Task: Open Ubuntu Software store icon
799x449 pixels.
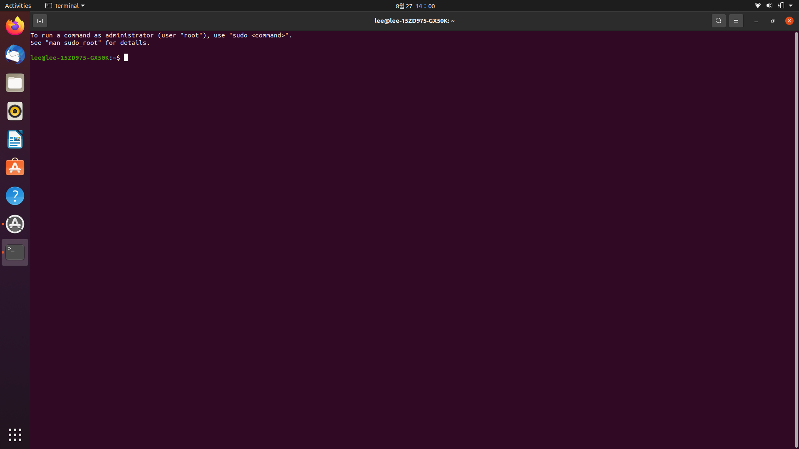Action: [x=15, y=168]
